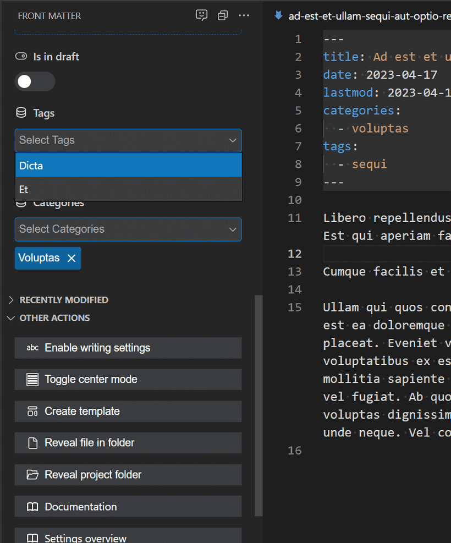Click the abc icon for writing settings
451x543 pixels.
pyautogui.click(x=32, y=348)
